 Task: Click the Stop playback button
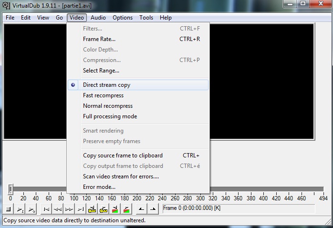[x=8, y=209]
